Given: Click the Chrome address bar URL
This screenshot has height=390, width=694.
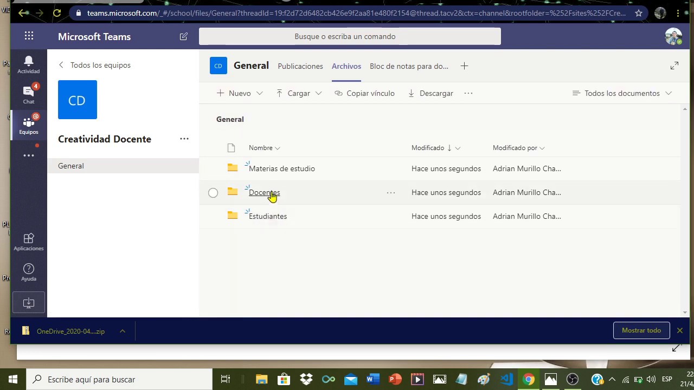Looking at the screenshot, I should click(x=357, y=12).
